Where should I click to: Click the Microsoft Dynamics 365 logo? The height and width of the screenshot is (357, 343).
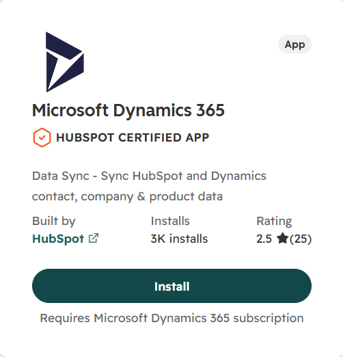tap(65, 62)
